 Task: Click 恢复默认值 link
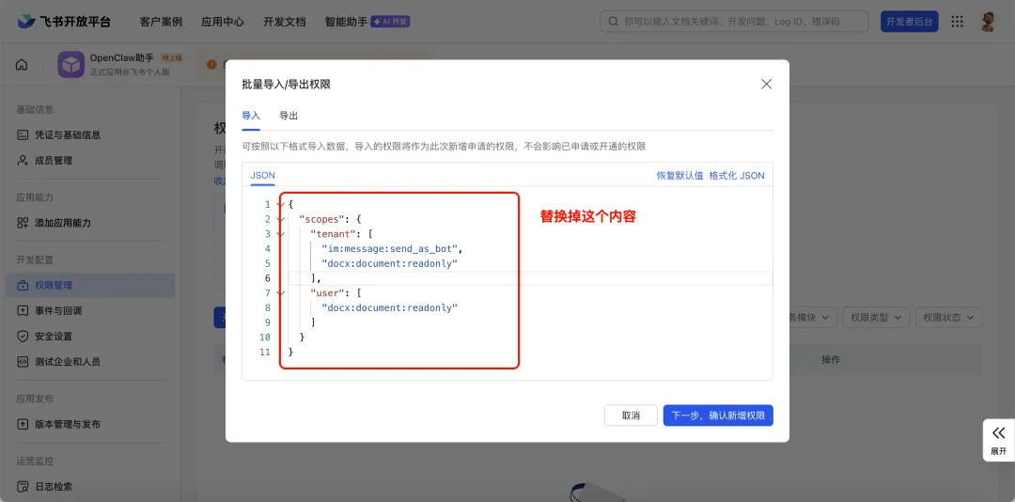679,176
